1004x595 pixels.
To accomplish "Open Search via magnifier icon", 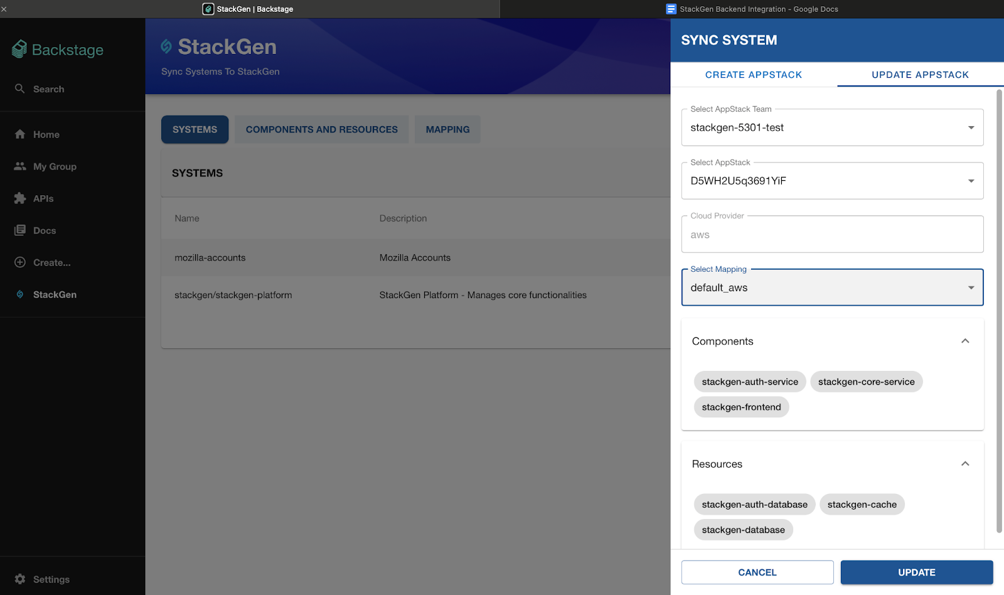I will point(20,88).
